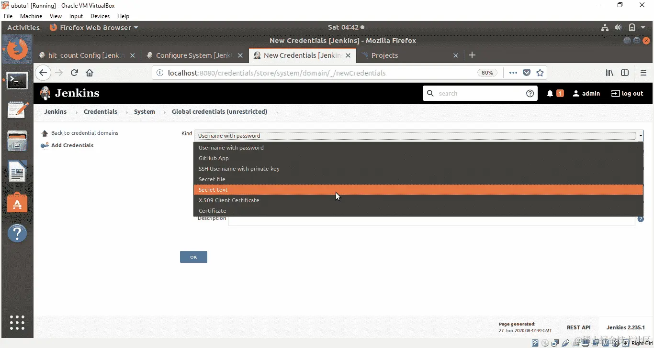
Task: Open System breadcrumb
Action: point(145,111)
